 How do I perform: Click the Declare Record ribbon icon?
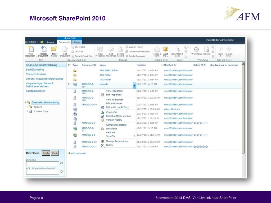(x=120, y=49)
